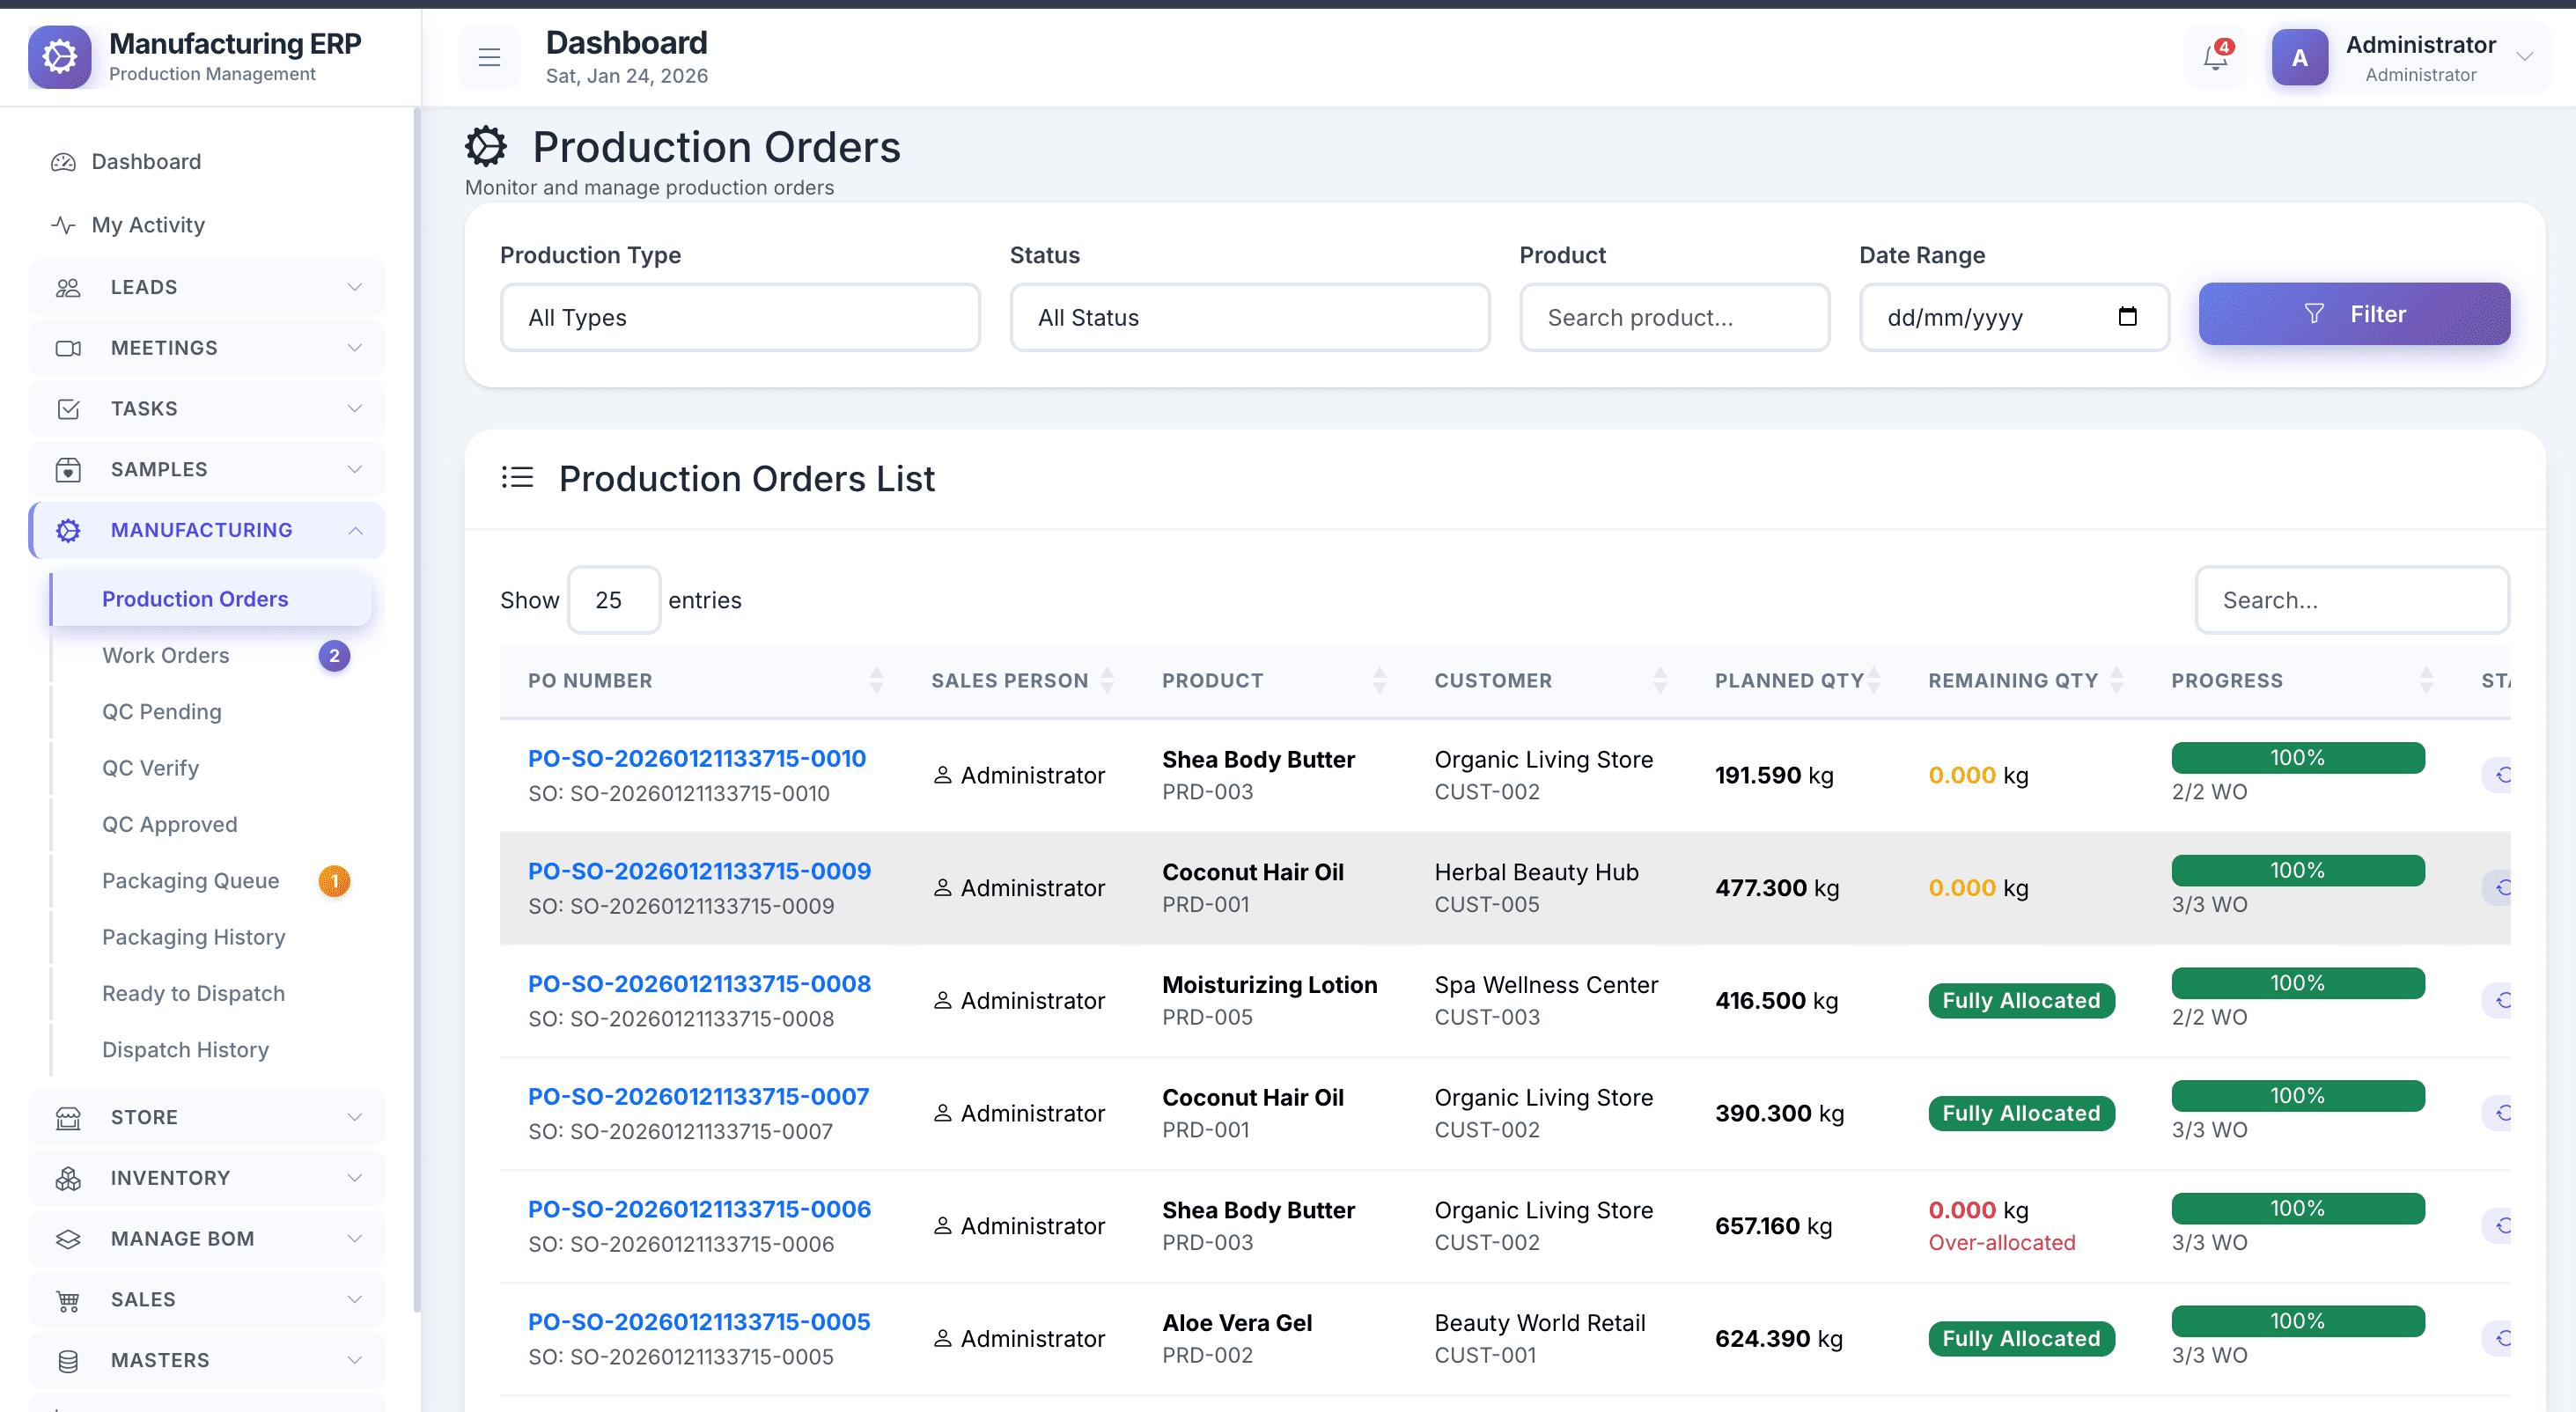Open QC Pending in the sidebar
Screen dimensions: 2576x1412
pos(162,712)
